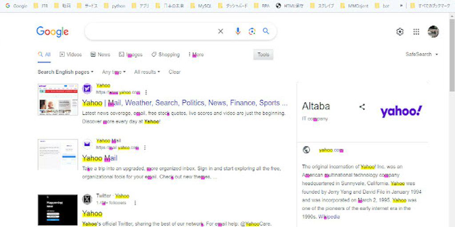Clear the search box with the X icon

(220, 31)
